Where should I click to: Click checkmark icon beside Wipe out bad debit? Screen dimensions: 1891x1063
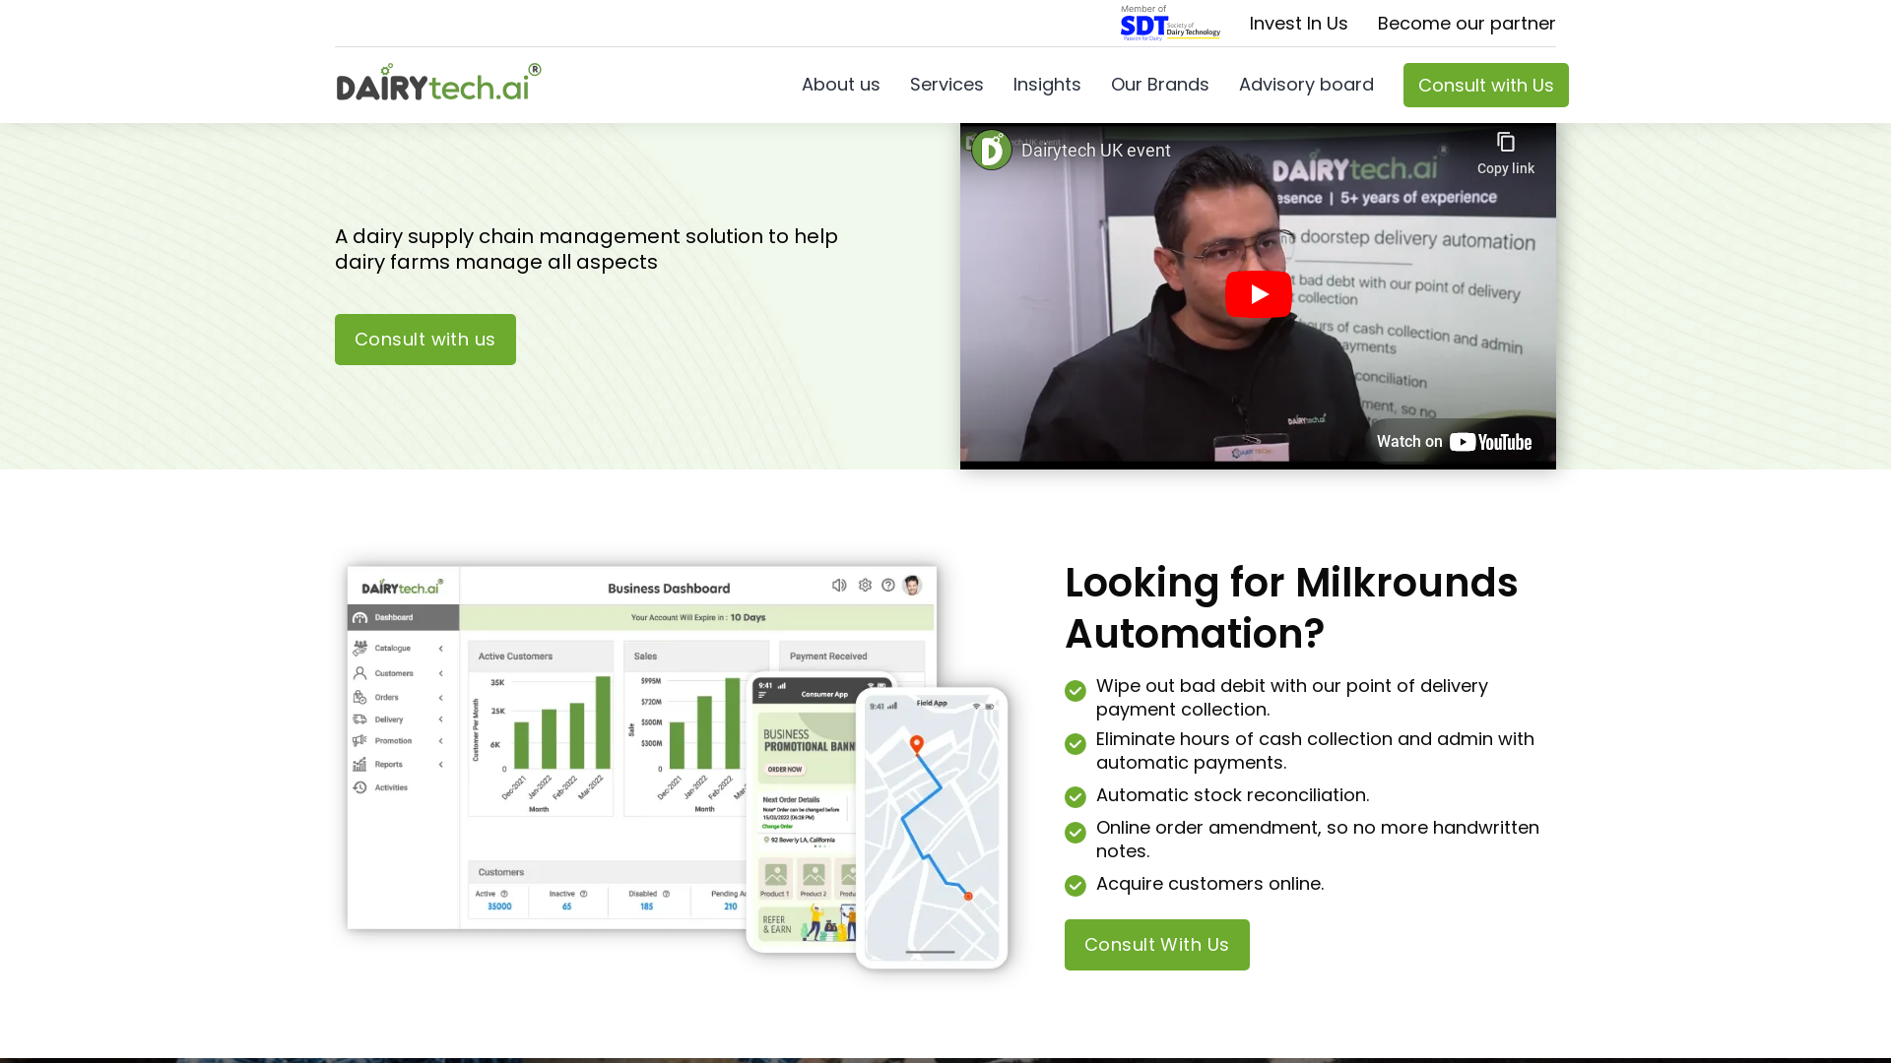tap(1076, 691)
